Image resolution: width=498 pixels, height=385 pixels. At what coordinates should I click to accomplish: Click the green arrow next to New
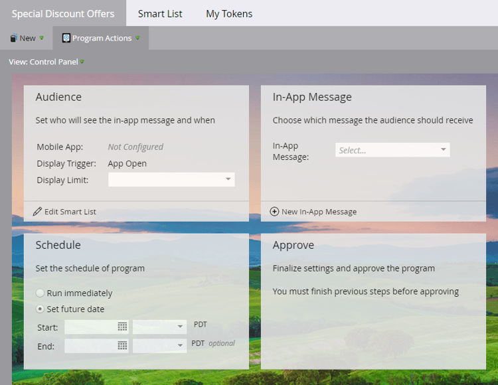click(x=41, y=38)
